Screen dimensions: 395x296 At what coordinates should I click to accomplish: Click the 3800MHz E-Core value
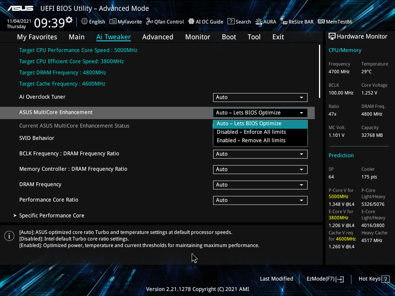point(338,218)
